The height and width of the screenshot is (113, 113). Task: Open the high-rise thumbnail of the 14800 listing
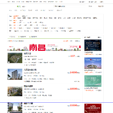pos(15,74)
